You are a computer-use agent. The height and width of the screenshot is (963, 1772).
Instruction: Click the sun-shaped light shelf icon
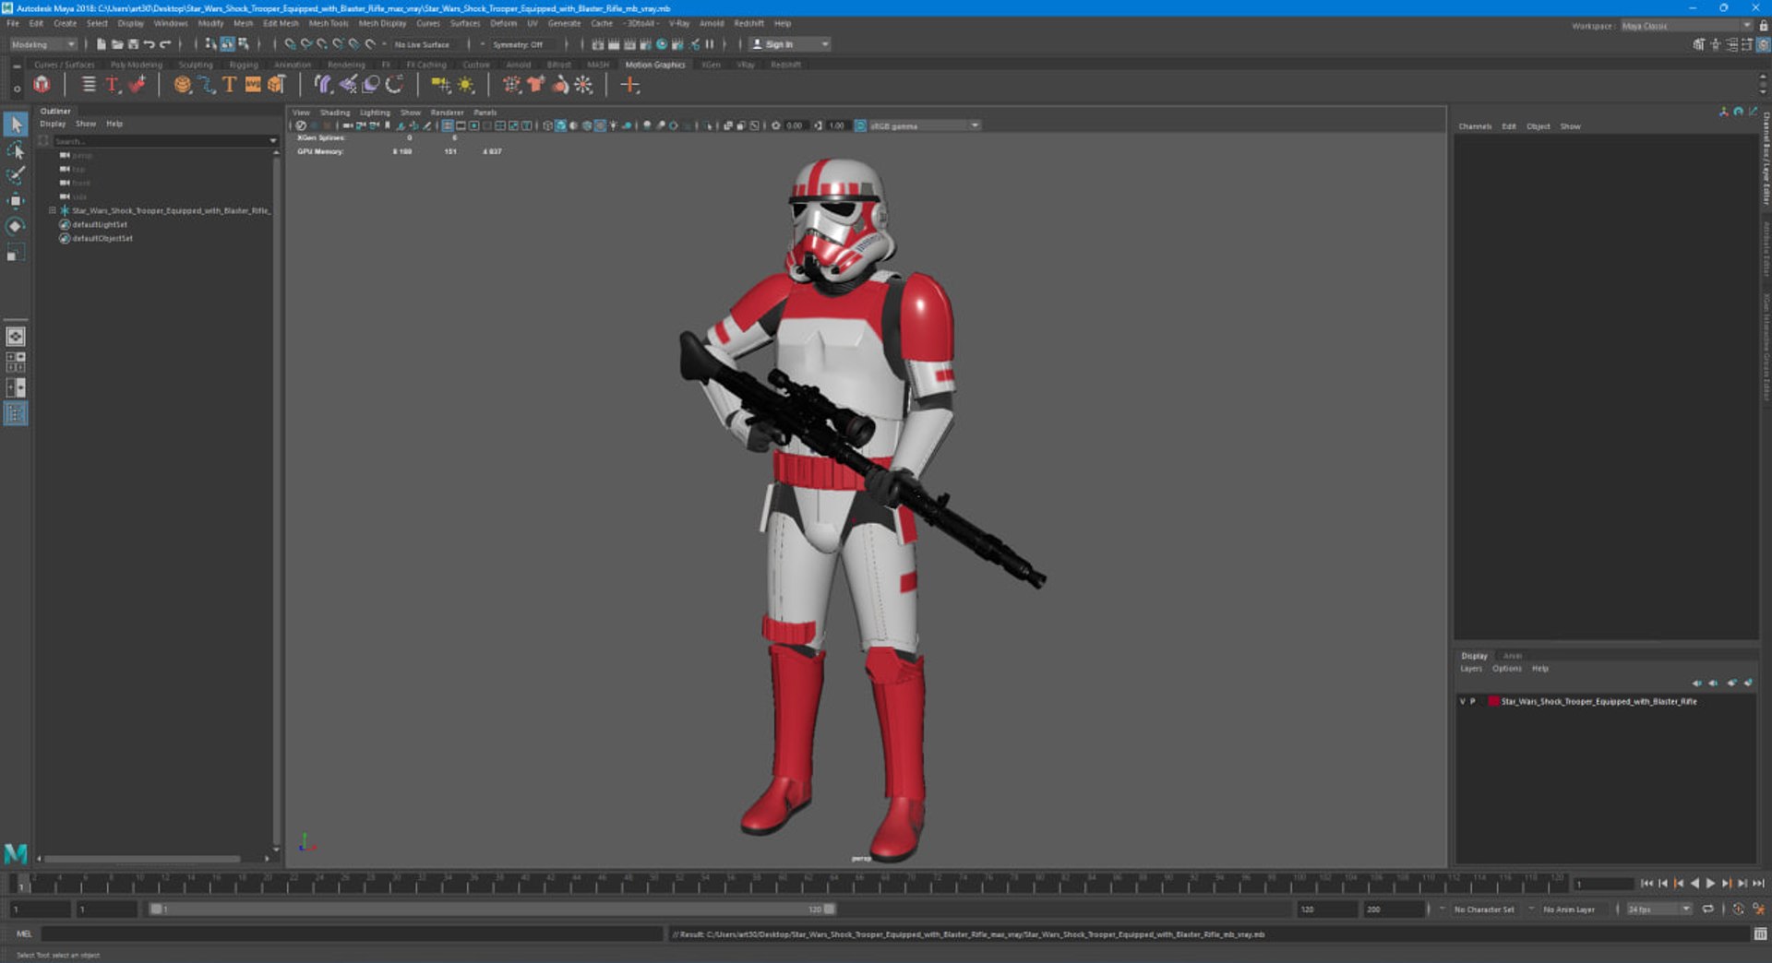(x=466, y=85)
